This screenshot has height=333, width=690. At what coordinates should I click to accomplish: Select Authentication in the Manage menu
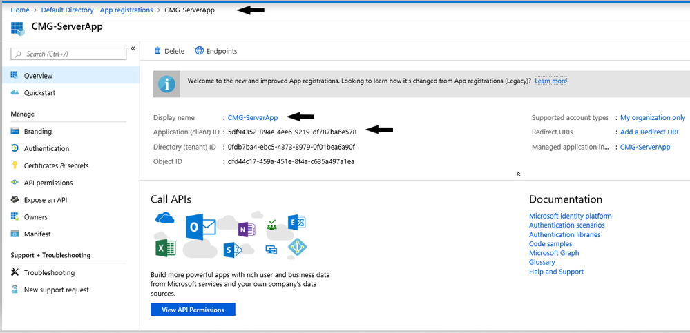tap(70, 148)
